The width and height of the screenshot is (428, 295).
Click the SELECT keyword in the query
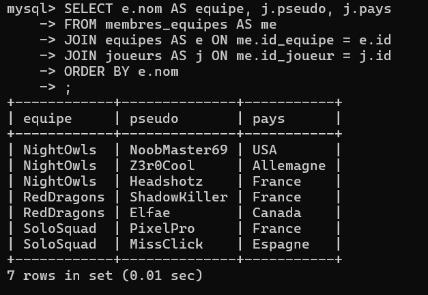89,9
